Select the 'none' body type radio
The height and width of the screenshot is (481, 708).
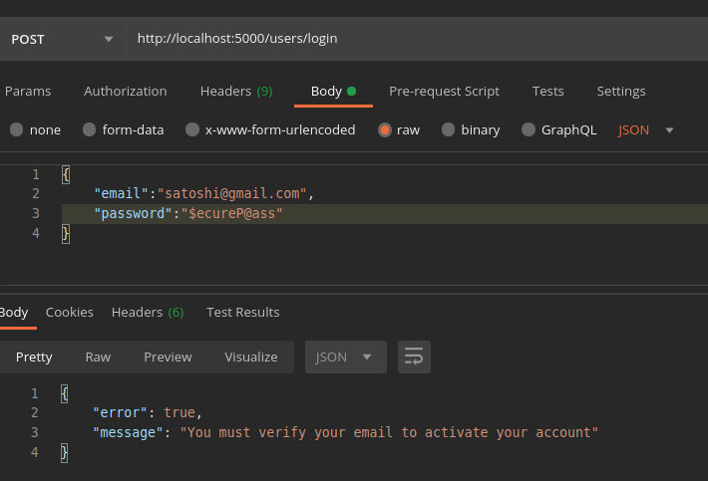tap(17, 129)
